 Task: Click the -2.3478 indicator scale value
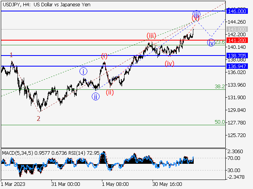[x=236, y=177]
